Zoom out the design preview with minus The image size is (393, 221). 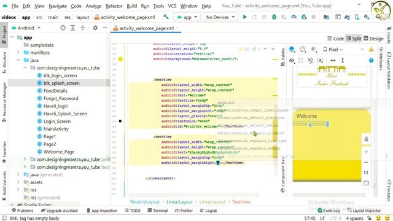366,162
